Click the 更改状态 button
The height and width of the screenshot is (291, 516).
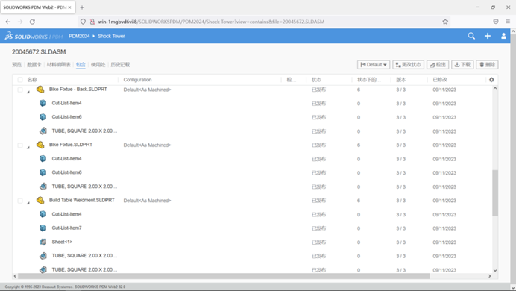tap(408, 64)
